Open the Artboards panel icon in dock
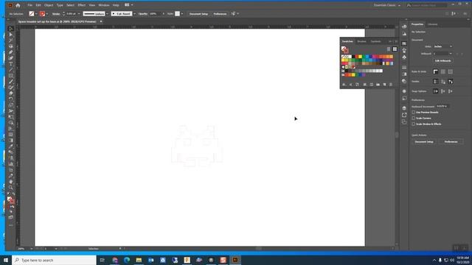 pos(404,122)
